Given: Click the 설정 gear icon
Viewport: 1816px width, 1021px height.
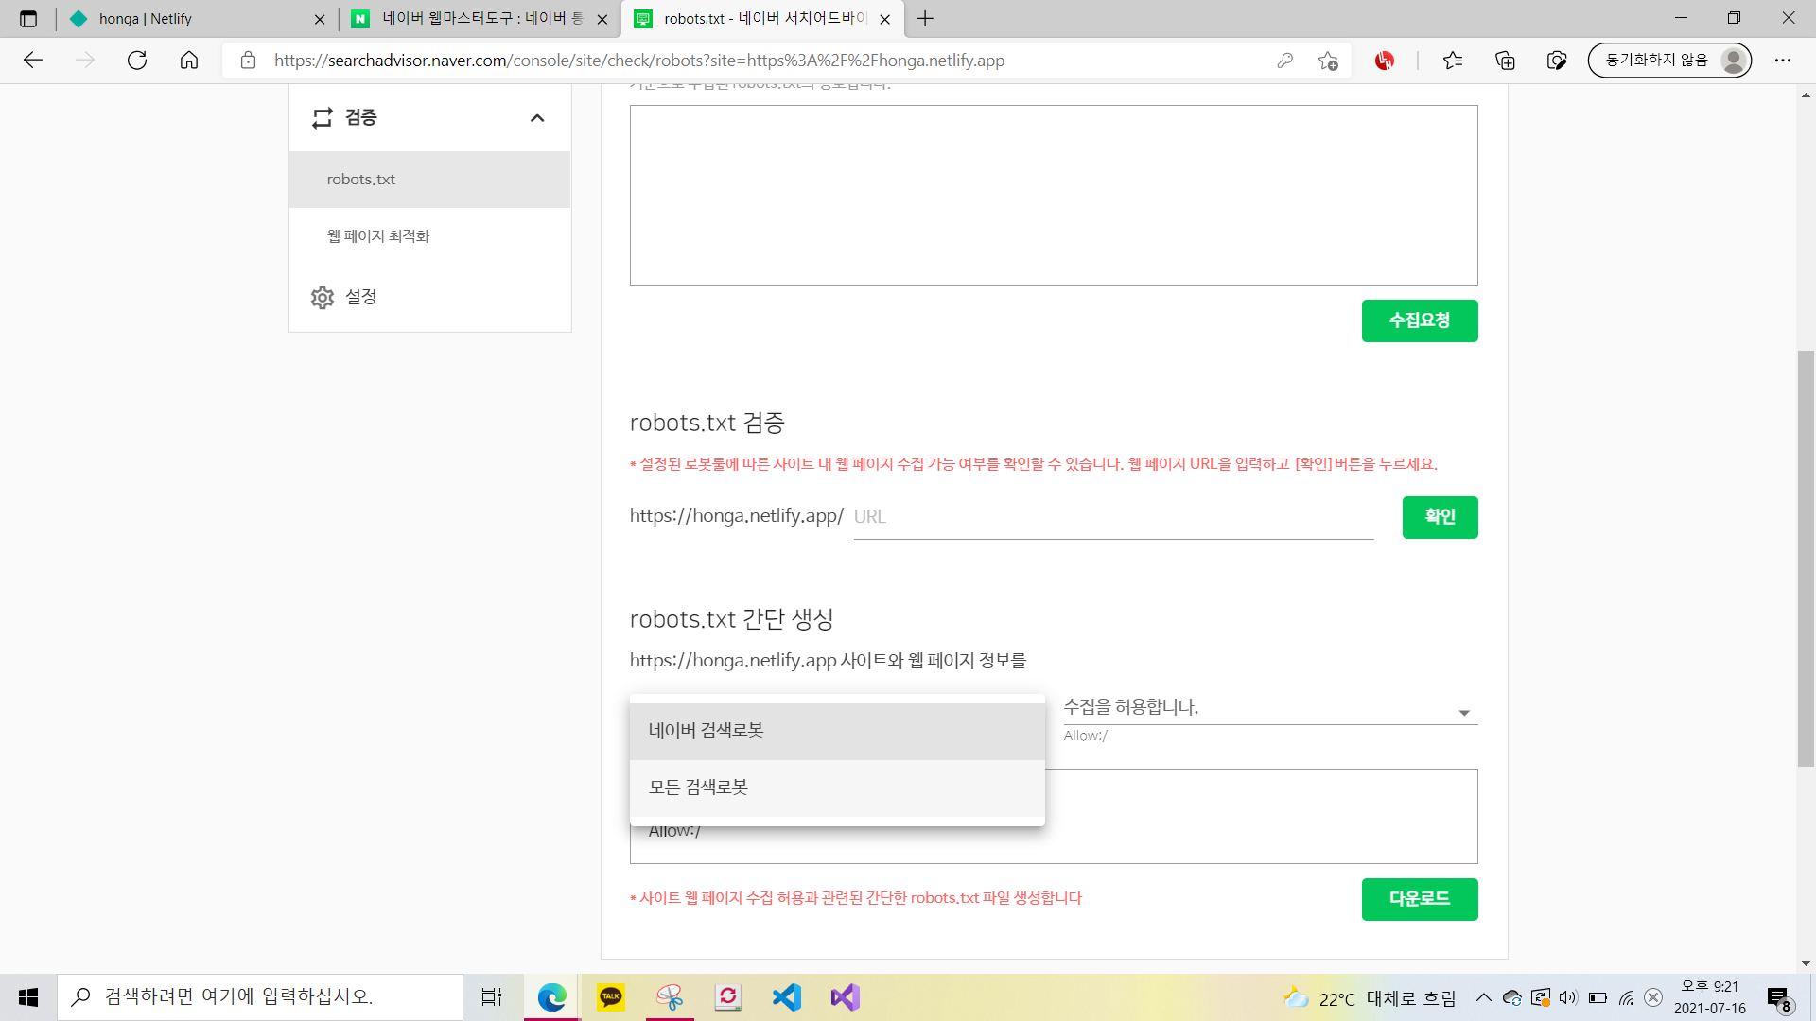Looking at the screenshot, I should coord(323,297).
